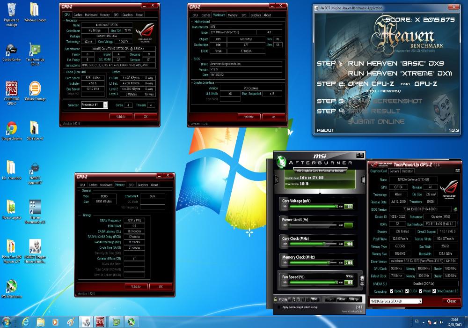Screen dimensions: 468x328
Task: Toggle the CUDA checkbox in GPU-Z
Action: coord(407,291)
